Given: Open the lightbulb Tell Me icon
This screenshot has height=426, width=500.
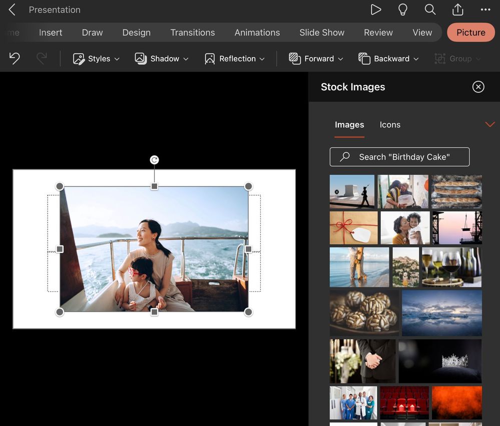Looking at the screenshot, I should pos(403,9).
